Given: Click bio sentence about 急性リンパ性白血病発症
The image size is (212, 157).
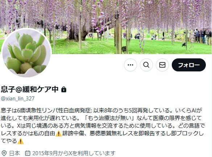Looking at the screenshot, I should click(x=46, y=111).
